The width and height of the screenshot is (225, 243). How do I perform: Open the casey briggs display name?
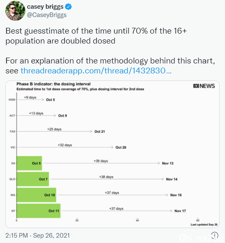[45, 7]
